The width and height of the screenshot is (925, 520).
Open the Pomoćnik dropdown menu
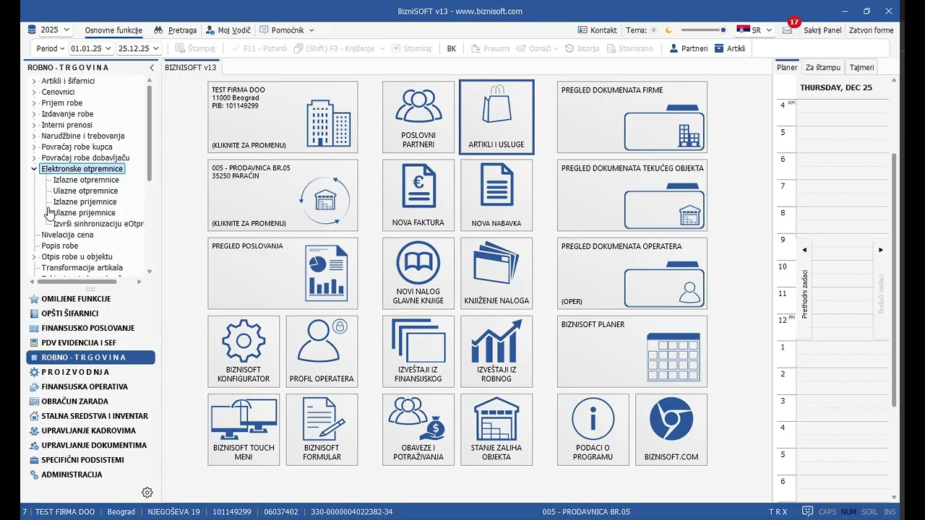click(287, 30)
